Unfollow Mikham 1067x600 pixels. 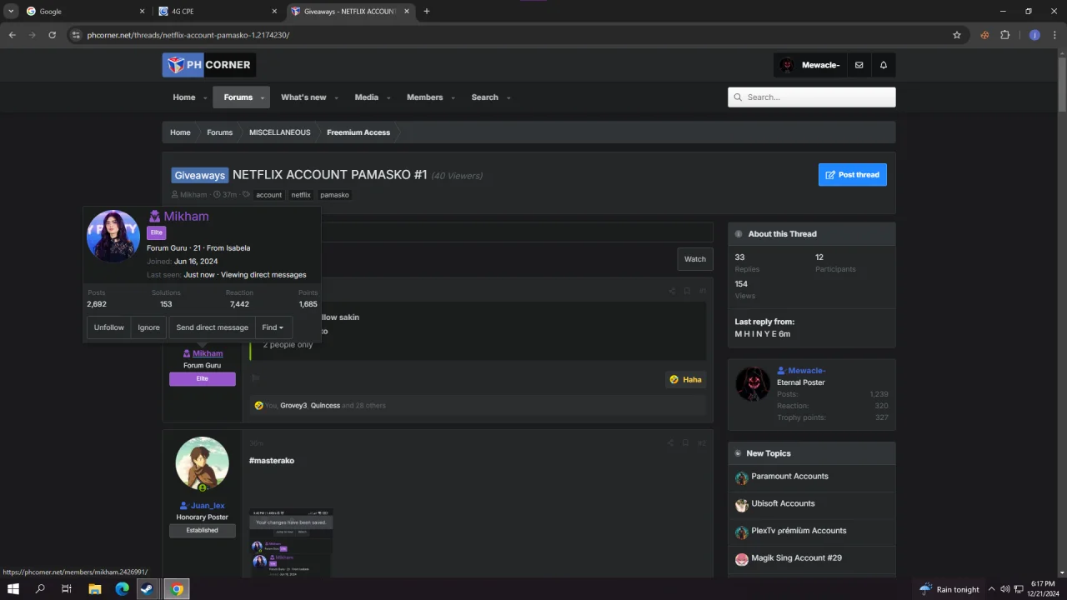pos(109,327)
